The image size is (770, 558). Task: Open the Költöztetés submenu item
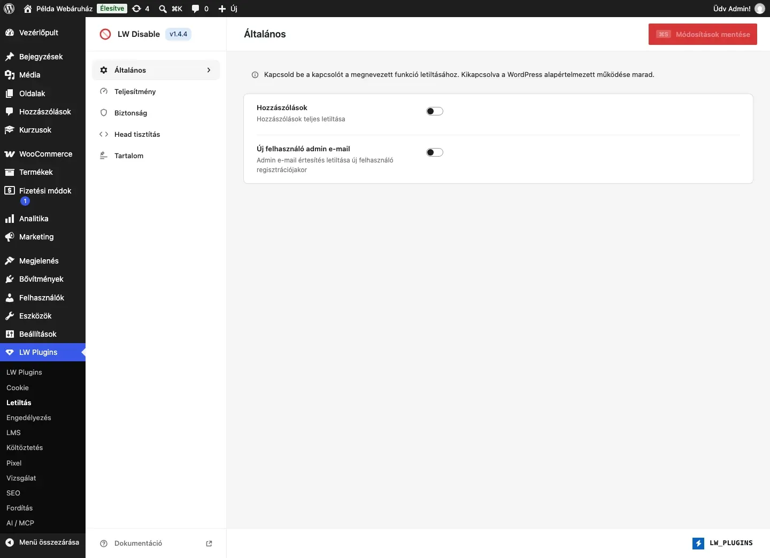click(25, 447)
